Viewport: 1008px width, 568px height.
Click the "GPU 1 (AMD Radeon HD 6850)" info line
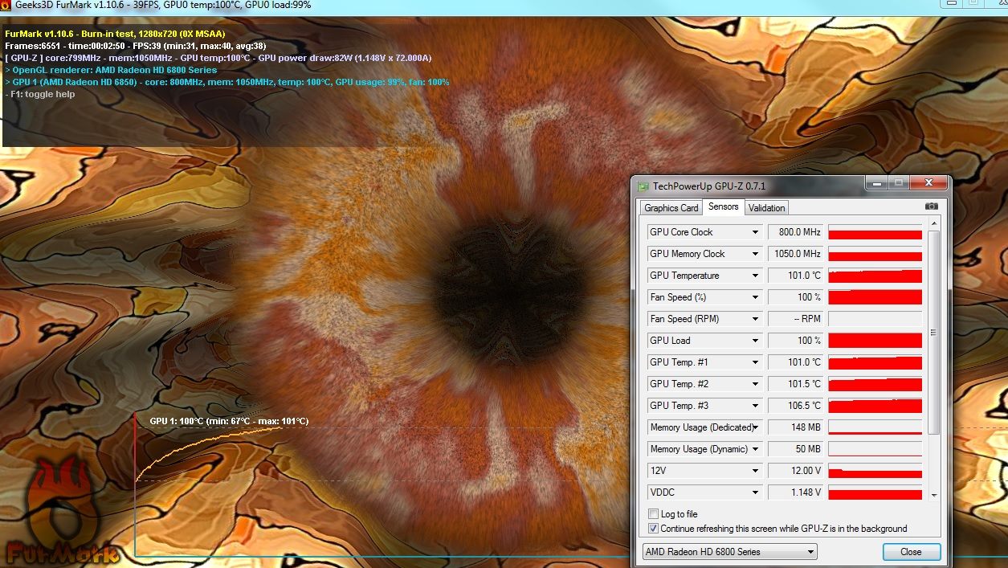point(227,82)
